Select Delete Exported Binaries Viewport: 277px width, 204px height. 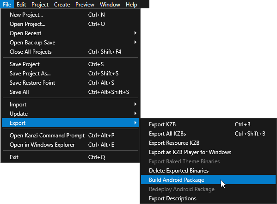[x=208, y=170]
